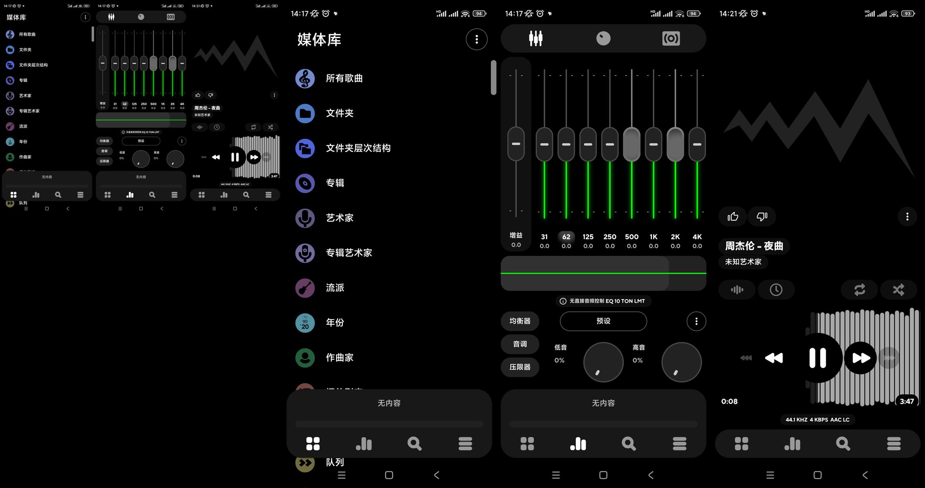Like the song with the large thumbs-up icon
Image resolution: width=925 pixels, height=488 pixels.
[733, 217]
